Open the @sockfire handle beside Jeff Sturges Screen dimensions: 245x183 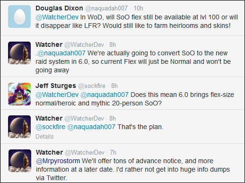coord(92,86)
